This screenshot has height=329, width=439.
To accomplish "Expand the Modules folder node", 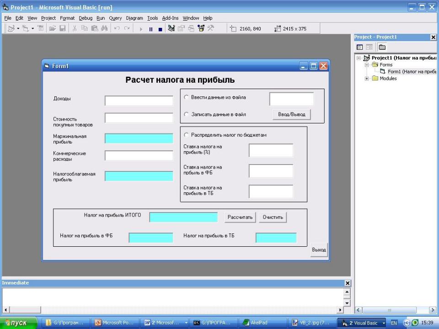I will tap(366, 78).
